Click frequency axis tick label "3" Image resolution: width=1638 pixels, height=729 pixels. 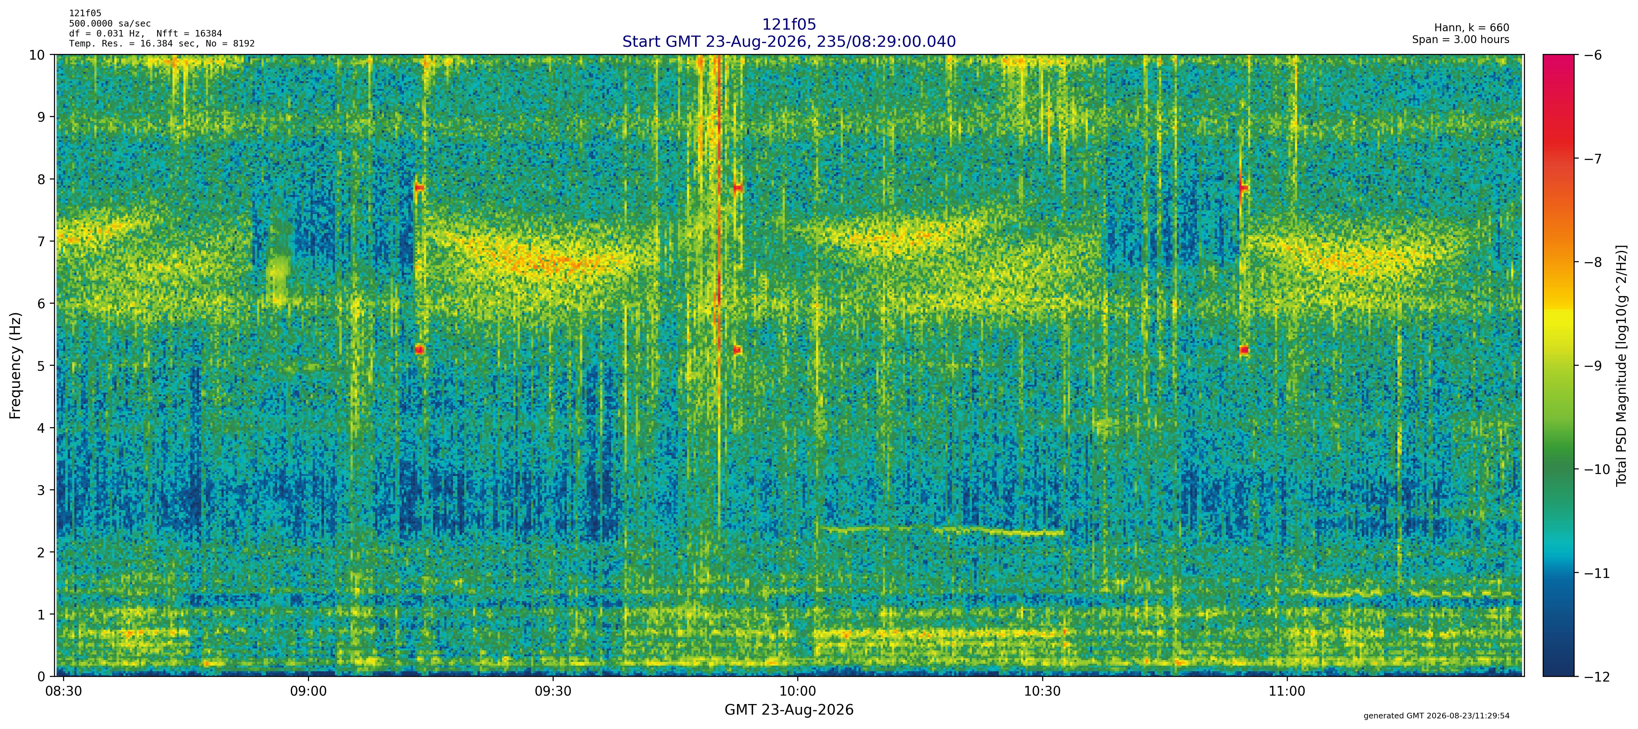(41, 490)
